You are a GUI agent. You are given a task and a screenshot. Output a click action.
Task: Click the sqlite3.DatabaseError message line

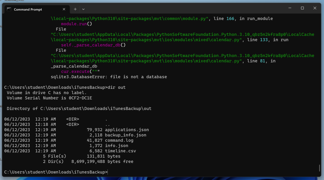(109, 77)
